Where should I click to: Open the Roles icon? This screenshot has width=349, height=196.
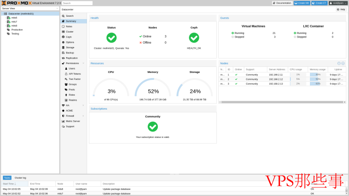point(66,95)
